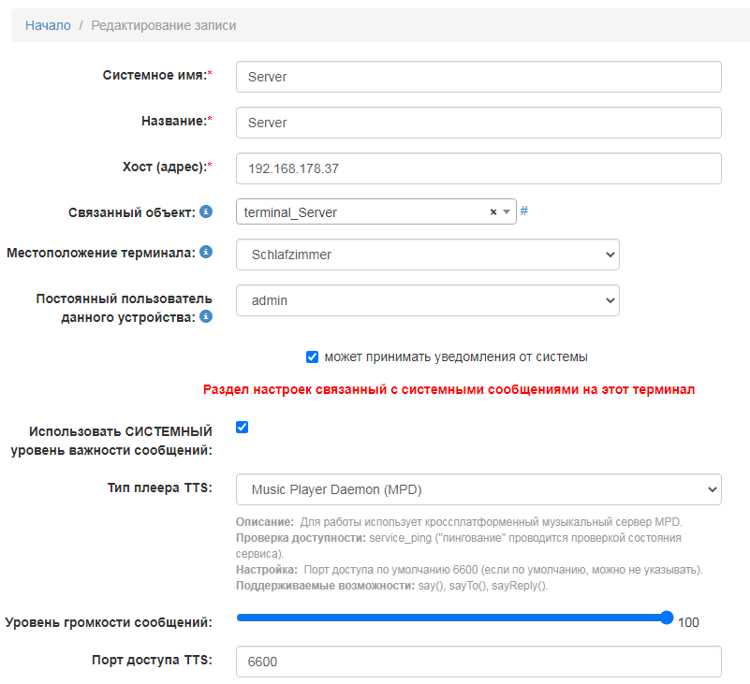Expand the admin user dropdown
The width and height of the screenshot is (750, 684).
coord(427,300)
